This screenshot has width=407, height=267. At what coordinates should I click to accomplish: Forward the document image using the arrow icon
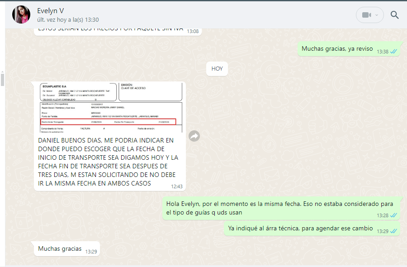point(194,136)
